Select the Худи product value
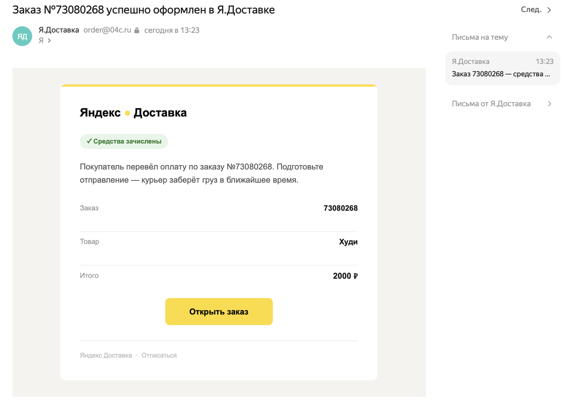The width and height of the screenshot is (569, 404). (348, 242)
